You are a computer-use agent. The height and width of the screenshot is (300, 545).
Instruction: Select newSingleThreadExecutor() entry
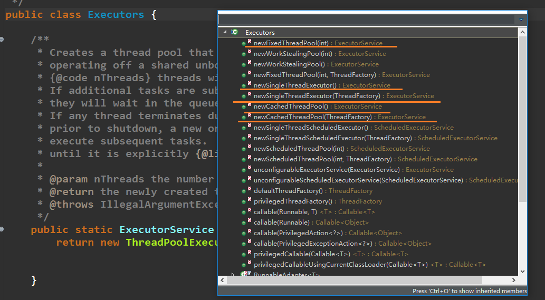point(322,85)
